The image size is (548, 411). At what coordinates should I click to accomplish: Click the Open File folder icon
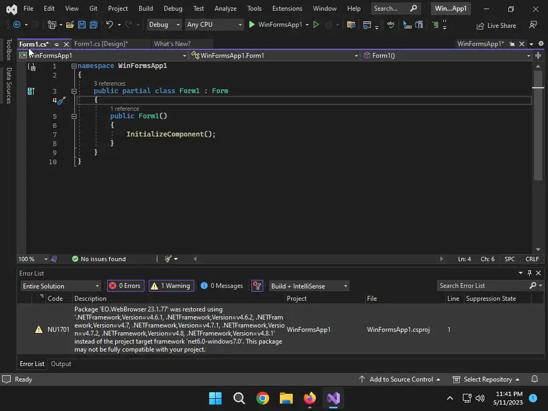coord(70,25)
